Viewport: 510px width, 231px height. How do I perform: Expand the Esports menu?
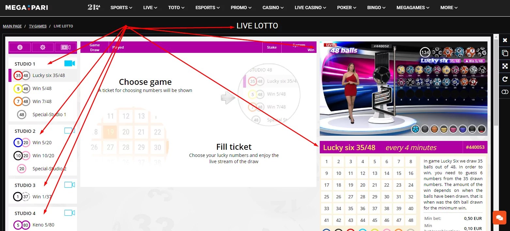pyautogui.click(x=208, y=8)
